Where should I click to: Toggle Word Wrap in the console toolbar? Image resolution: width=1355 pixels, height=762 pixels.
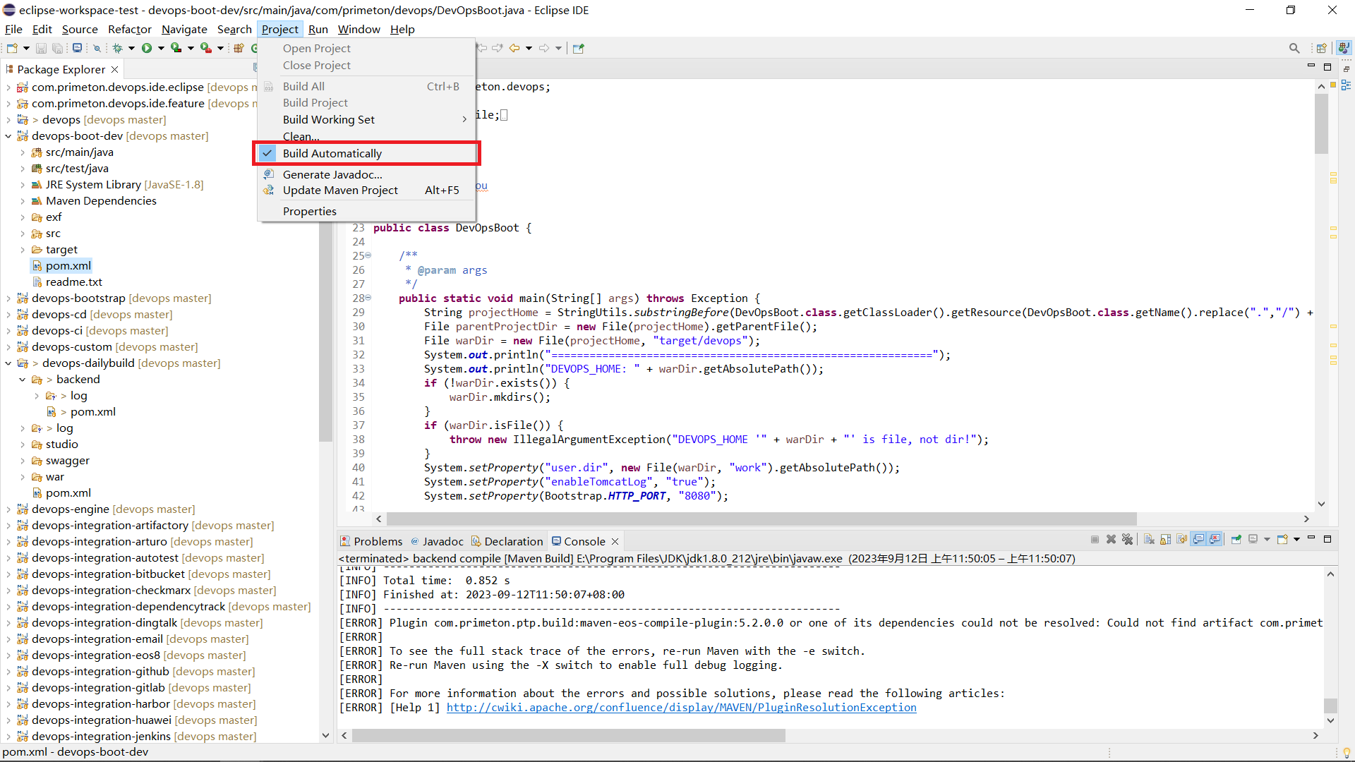point(1181,540)
